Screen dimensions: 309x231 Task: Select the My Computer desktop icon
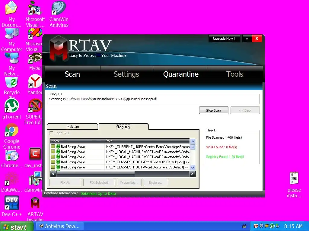point(12,40)
